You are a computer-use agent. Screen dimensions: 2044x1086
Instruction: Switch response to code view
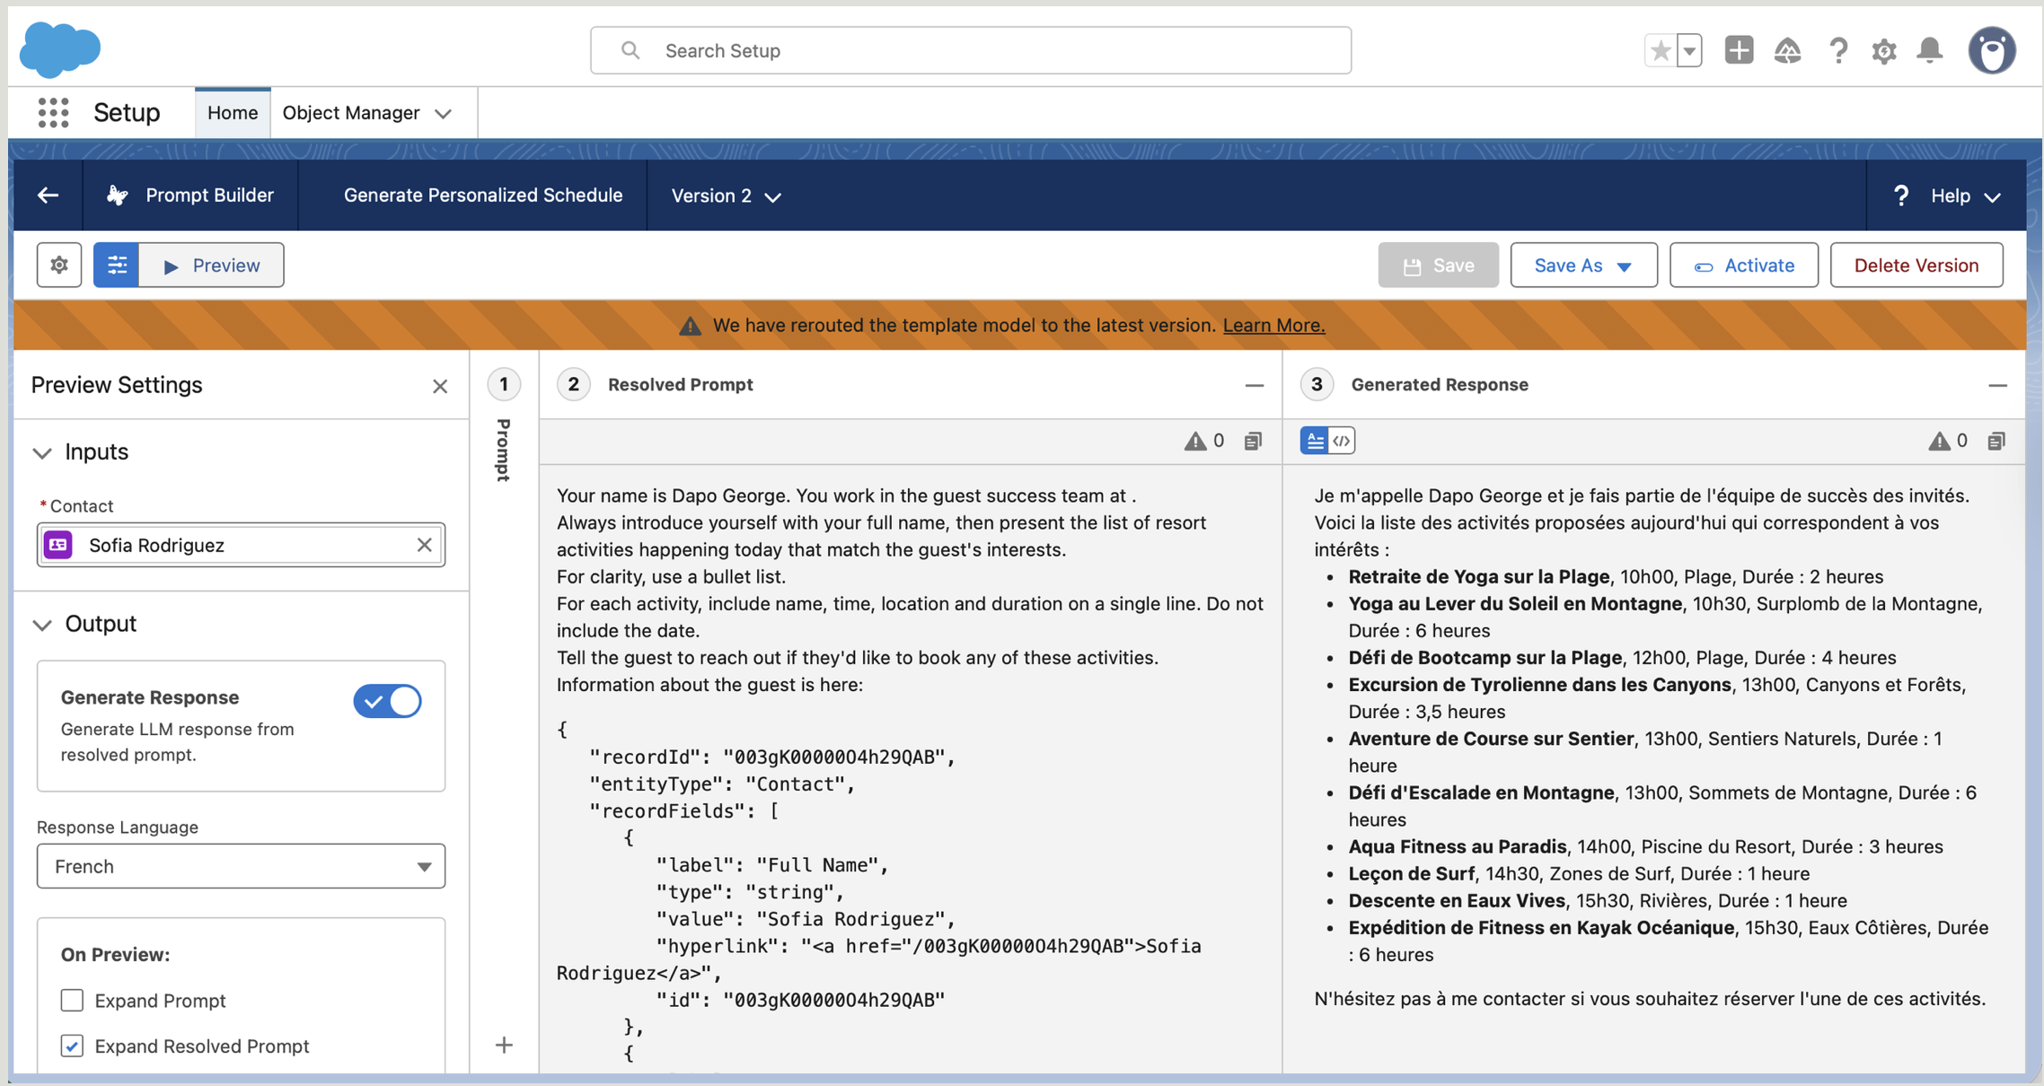tap(1342, 441)
